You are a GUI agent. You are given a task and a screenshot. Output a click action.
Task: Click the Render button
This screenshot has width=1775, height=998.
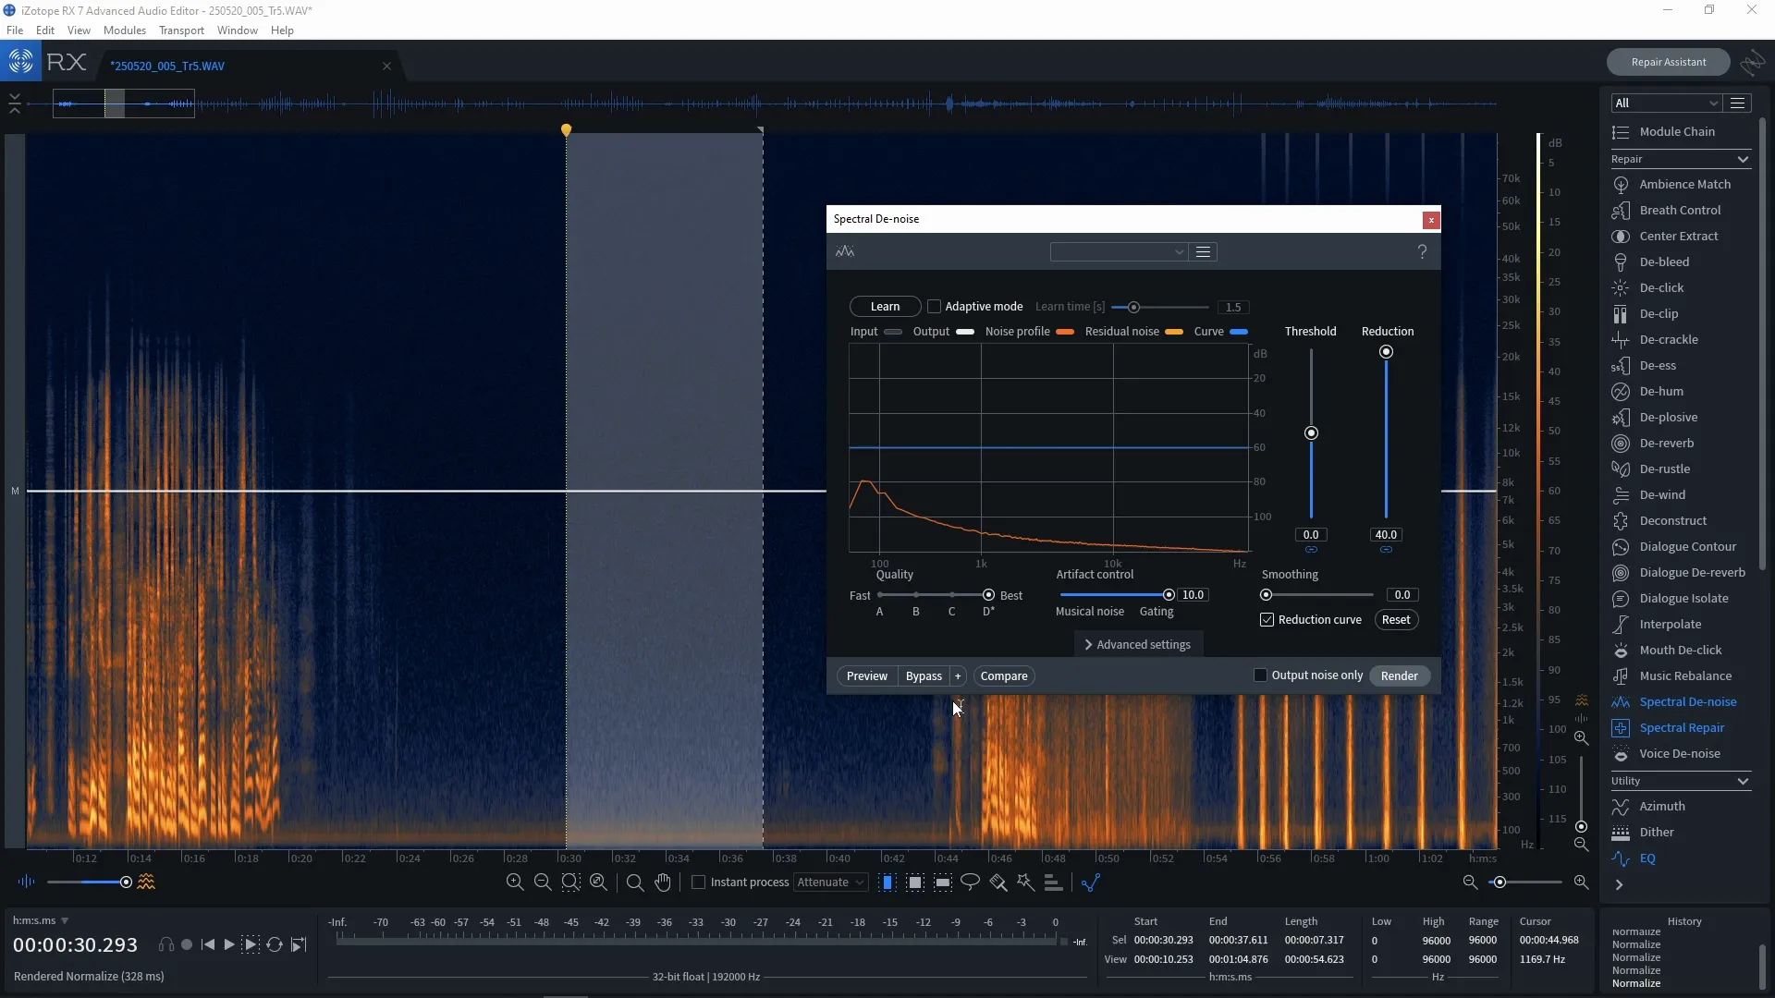click(x=1399, y=676)
